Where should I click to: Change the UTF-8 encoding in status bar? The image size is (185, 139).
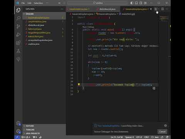point(139,137)
